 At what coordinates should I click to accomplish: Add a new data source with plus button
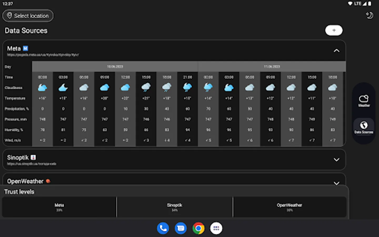[x=334, y=30]
